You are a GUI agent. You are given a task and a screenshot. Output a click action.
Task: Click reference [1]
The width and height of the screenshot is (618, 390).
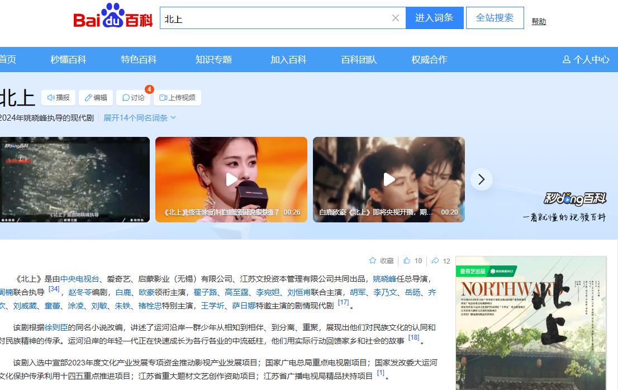pyautogui.click(x=381, y=373)
